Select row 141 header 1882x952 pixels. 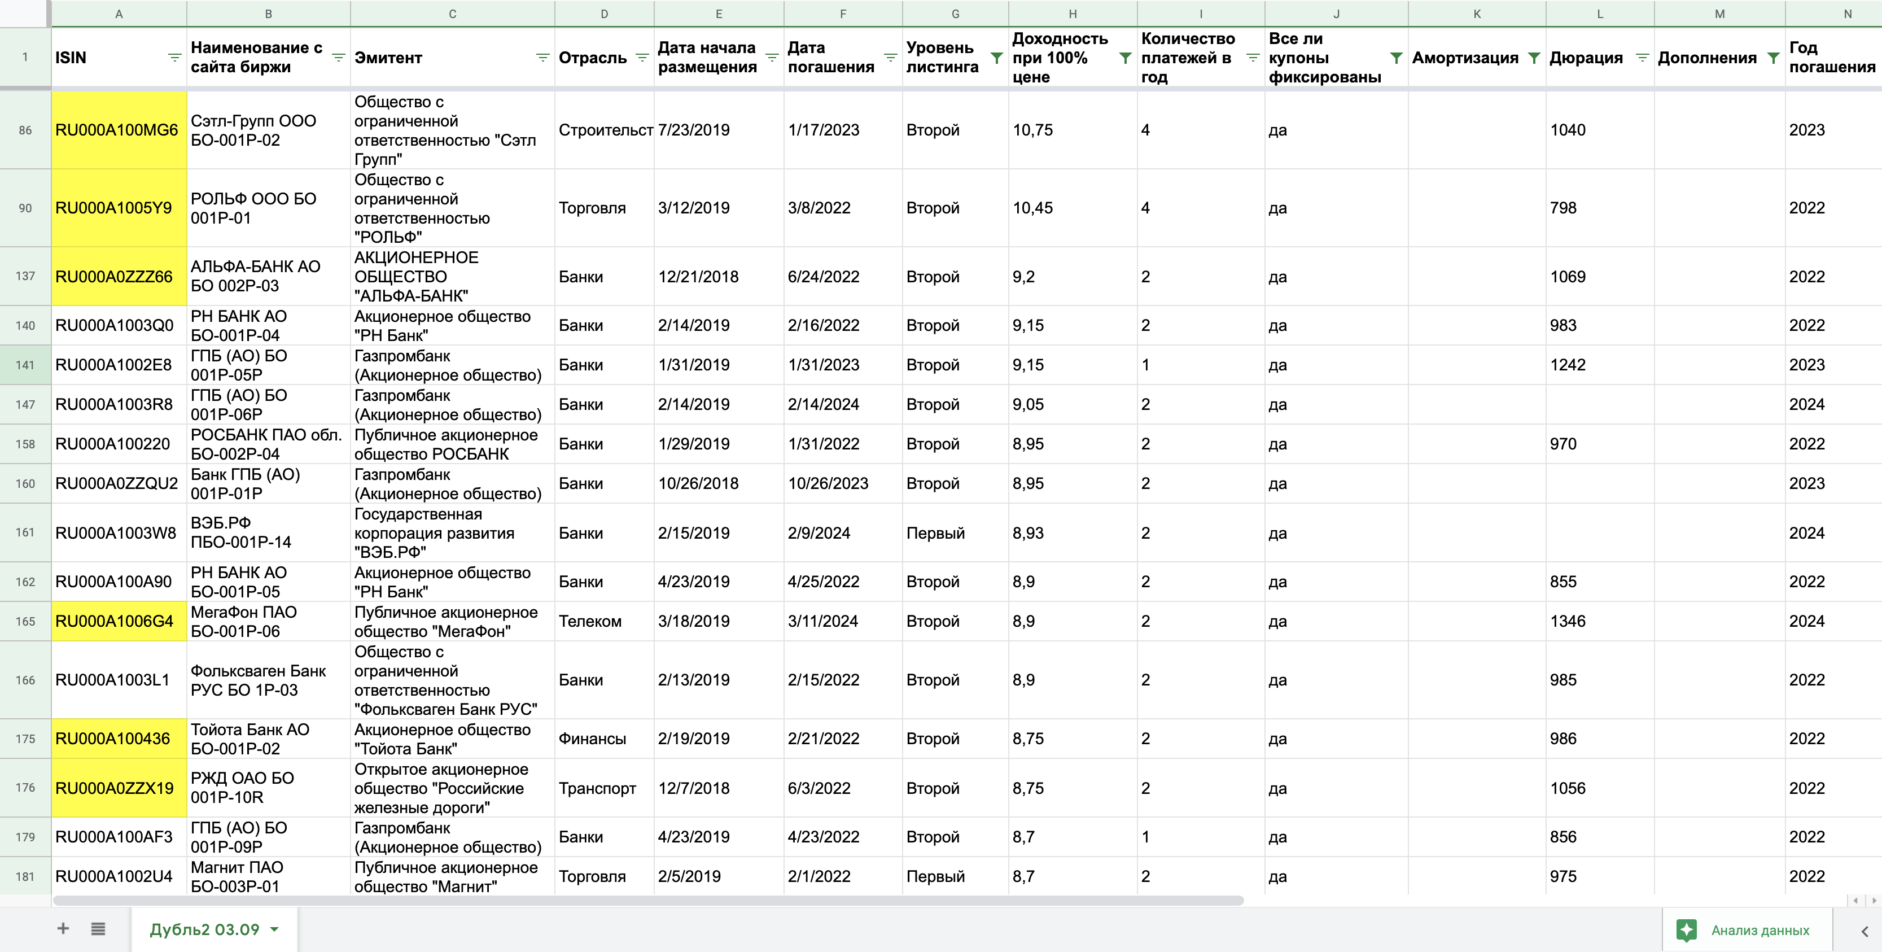coord(25,365)
